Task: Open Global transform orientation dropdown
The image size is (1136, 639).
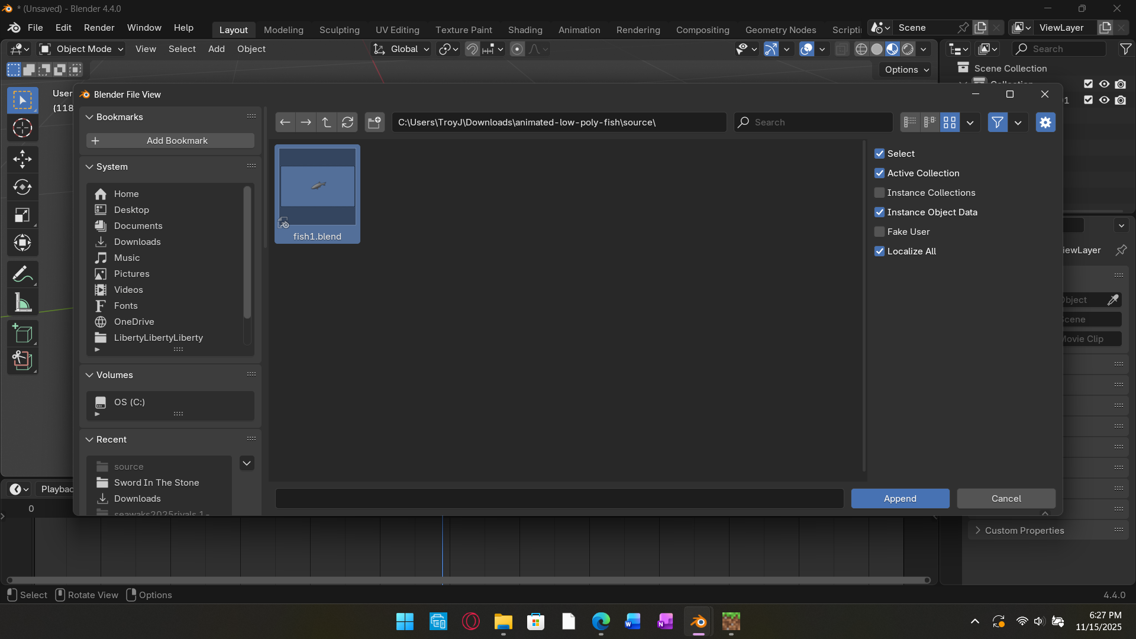Action: coord(401,49)
